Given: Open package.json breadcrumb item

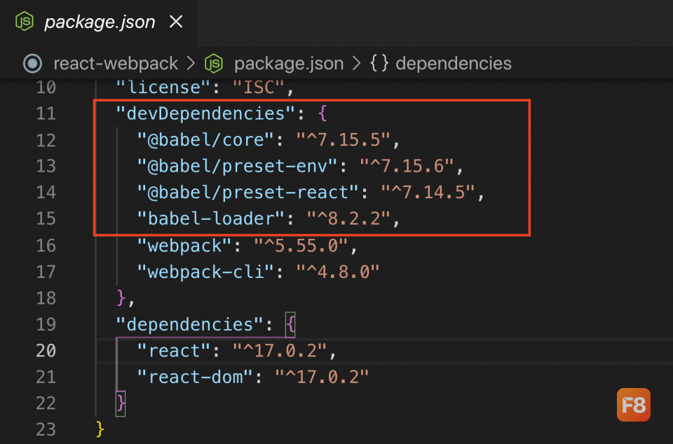Looking at the screenshot, I should tap(289, 64).
